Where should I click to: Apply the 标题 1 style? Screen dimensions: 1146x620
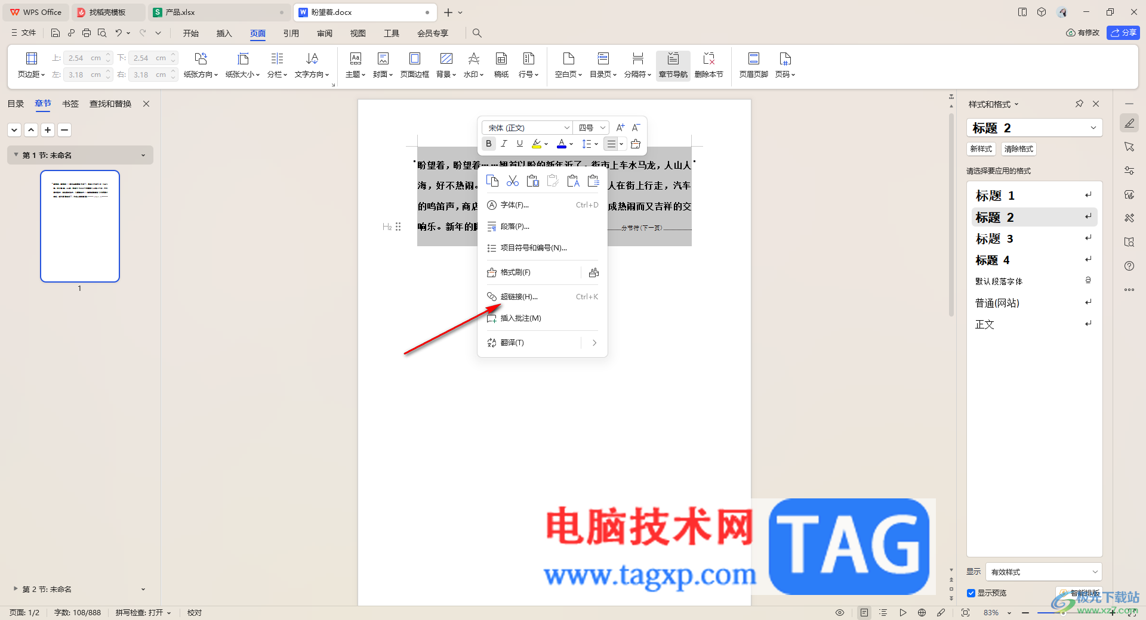pyautogui.click(x=1034, y=196)
